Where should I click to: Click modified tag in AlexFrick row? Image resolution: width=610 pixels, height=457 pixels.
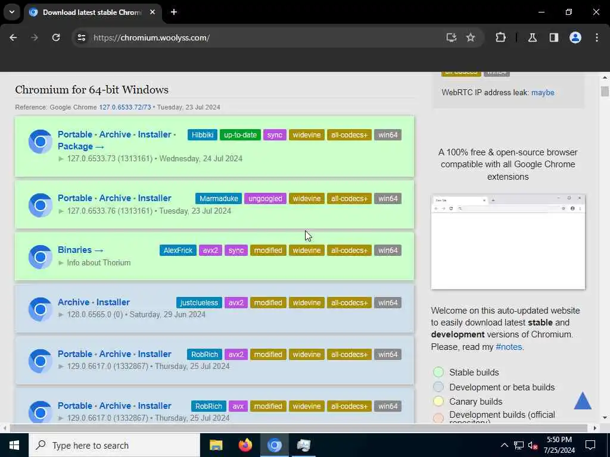pos(268,251)
